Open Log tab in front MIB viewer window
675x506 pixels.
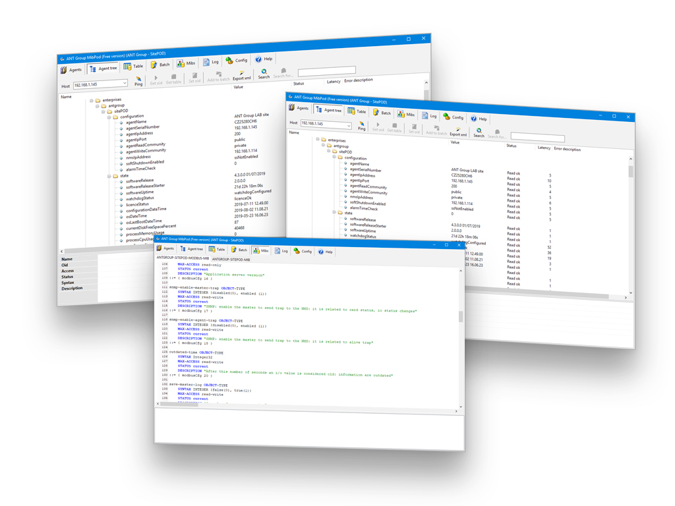(x=281, y=251)
